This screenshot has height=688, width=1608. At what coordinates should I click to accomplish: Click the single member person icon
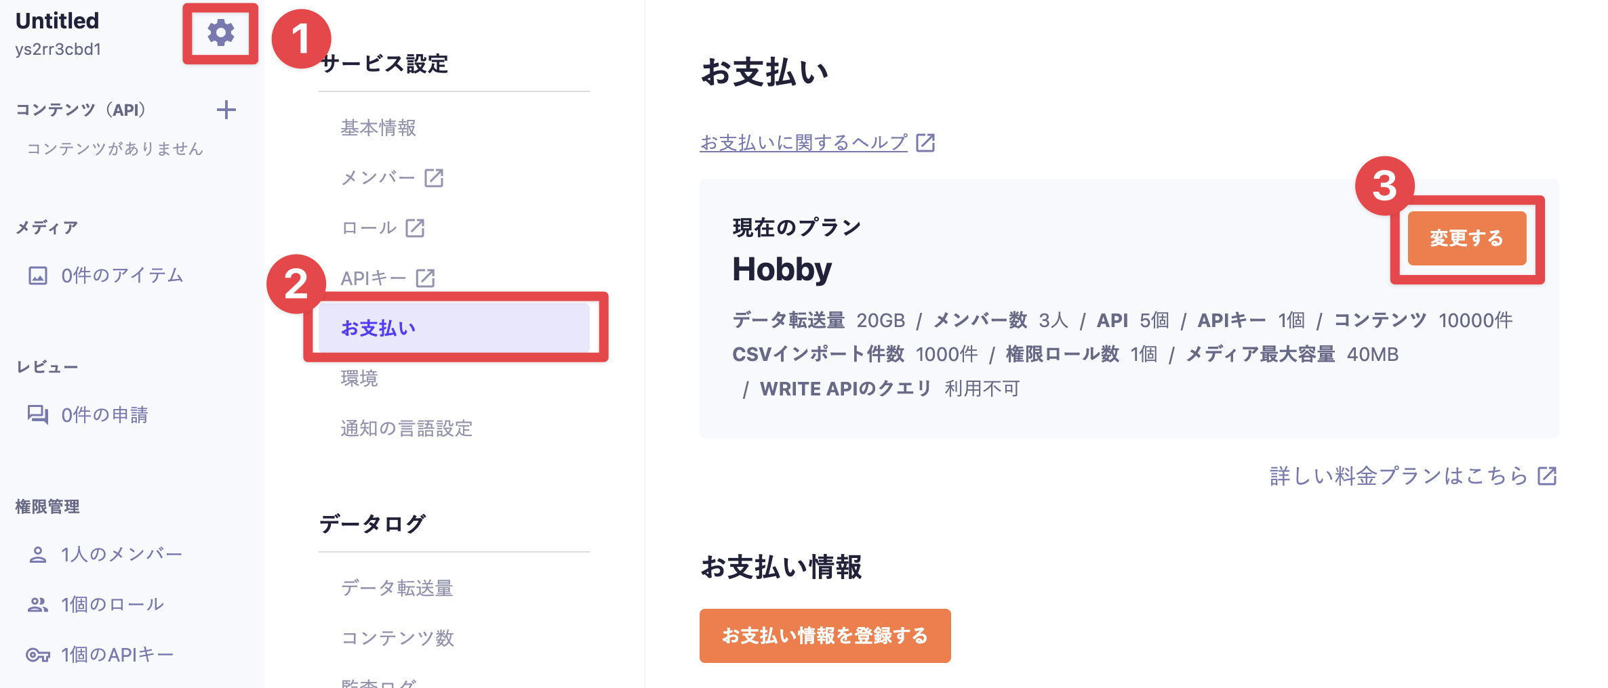(x=38, y=555)
